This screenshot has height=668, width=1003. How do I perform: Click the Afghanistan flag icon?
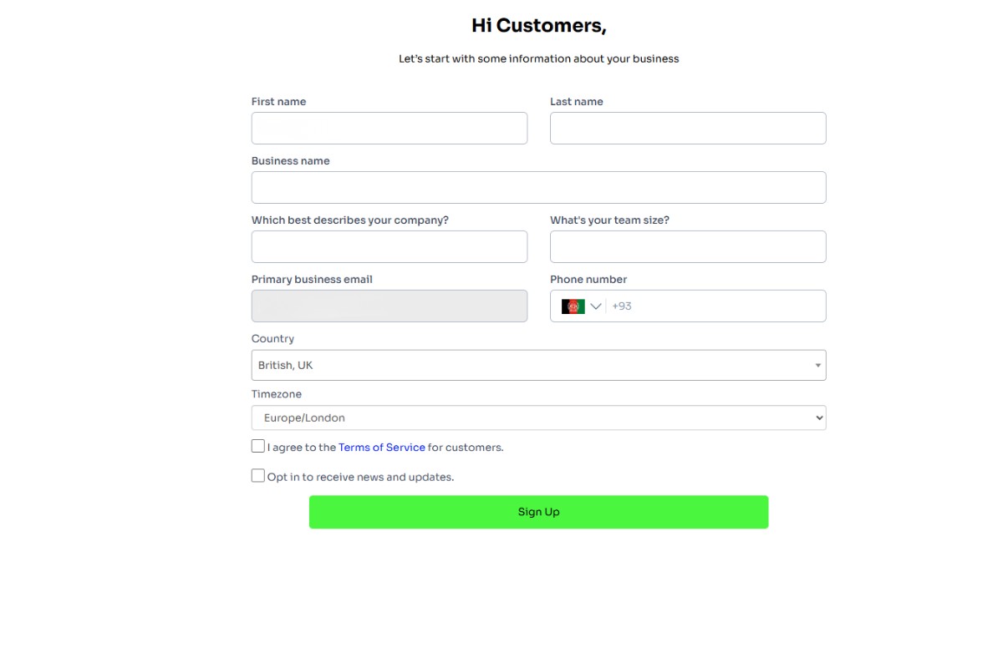tap(572, 306)
